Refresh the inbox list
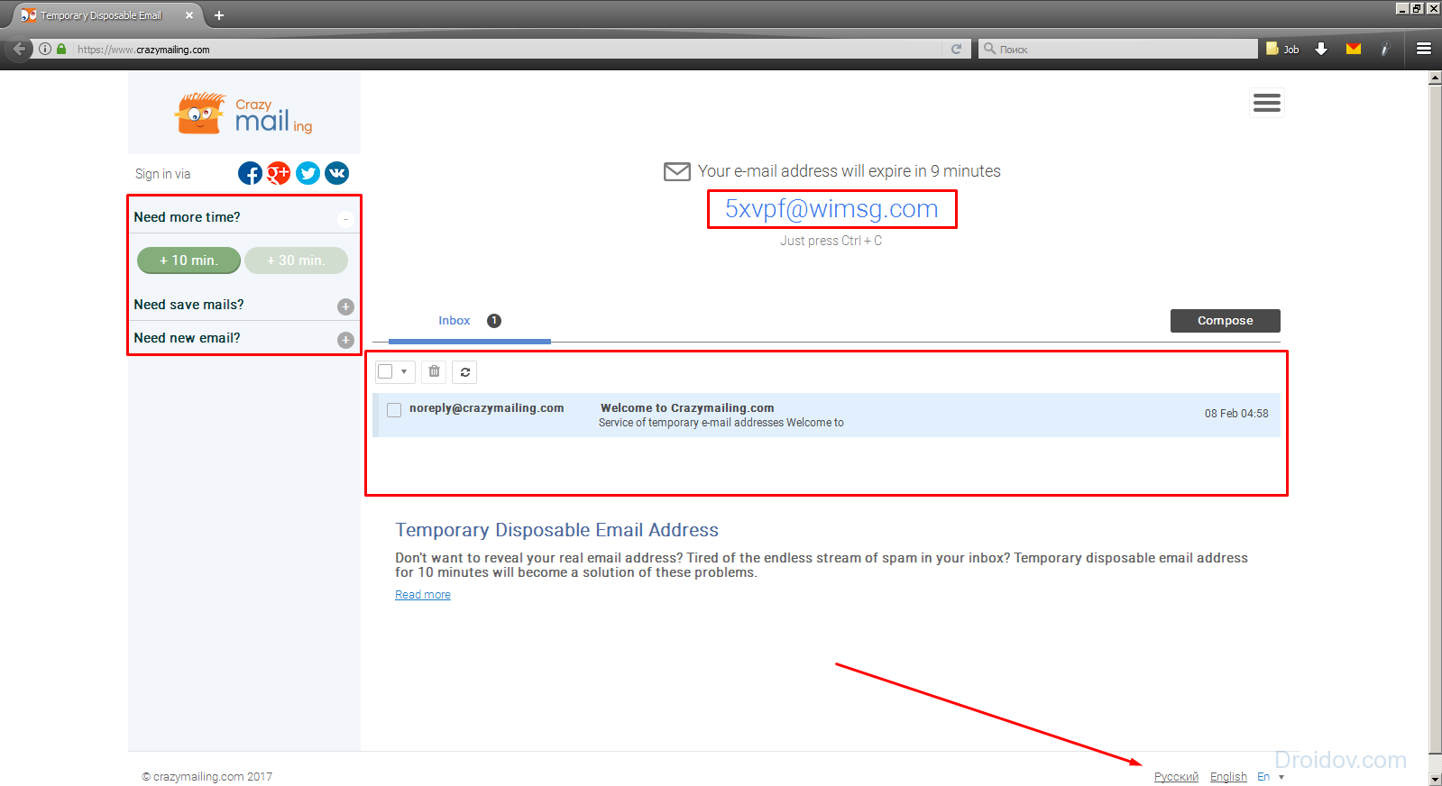The width and height of the screenshot is (1442, 786). [464, 371]
